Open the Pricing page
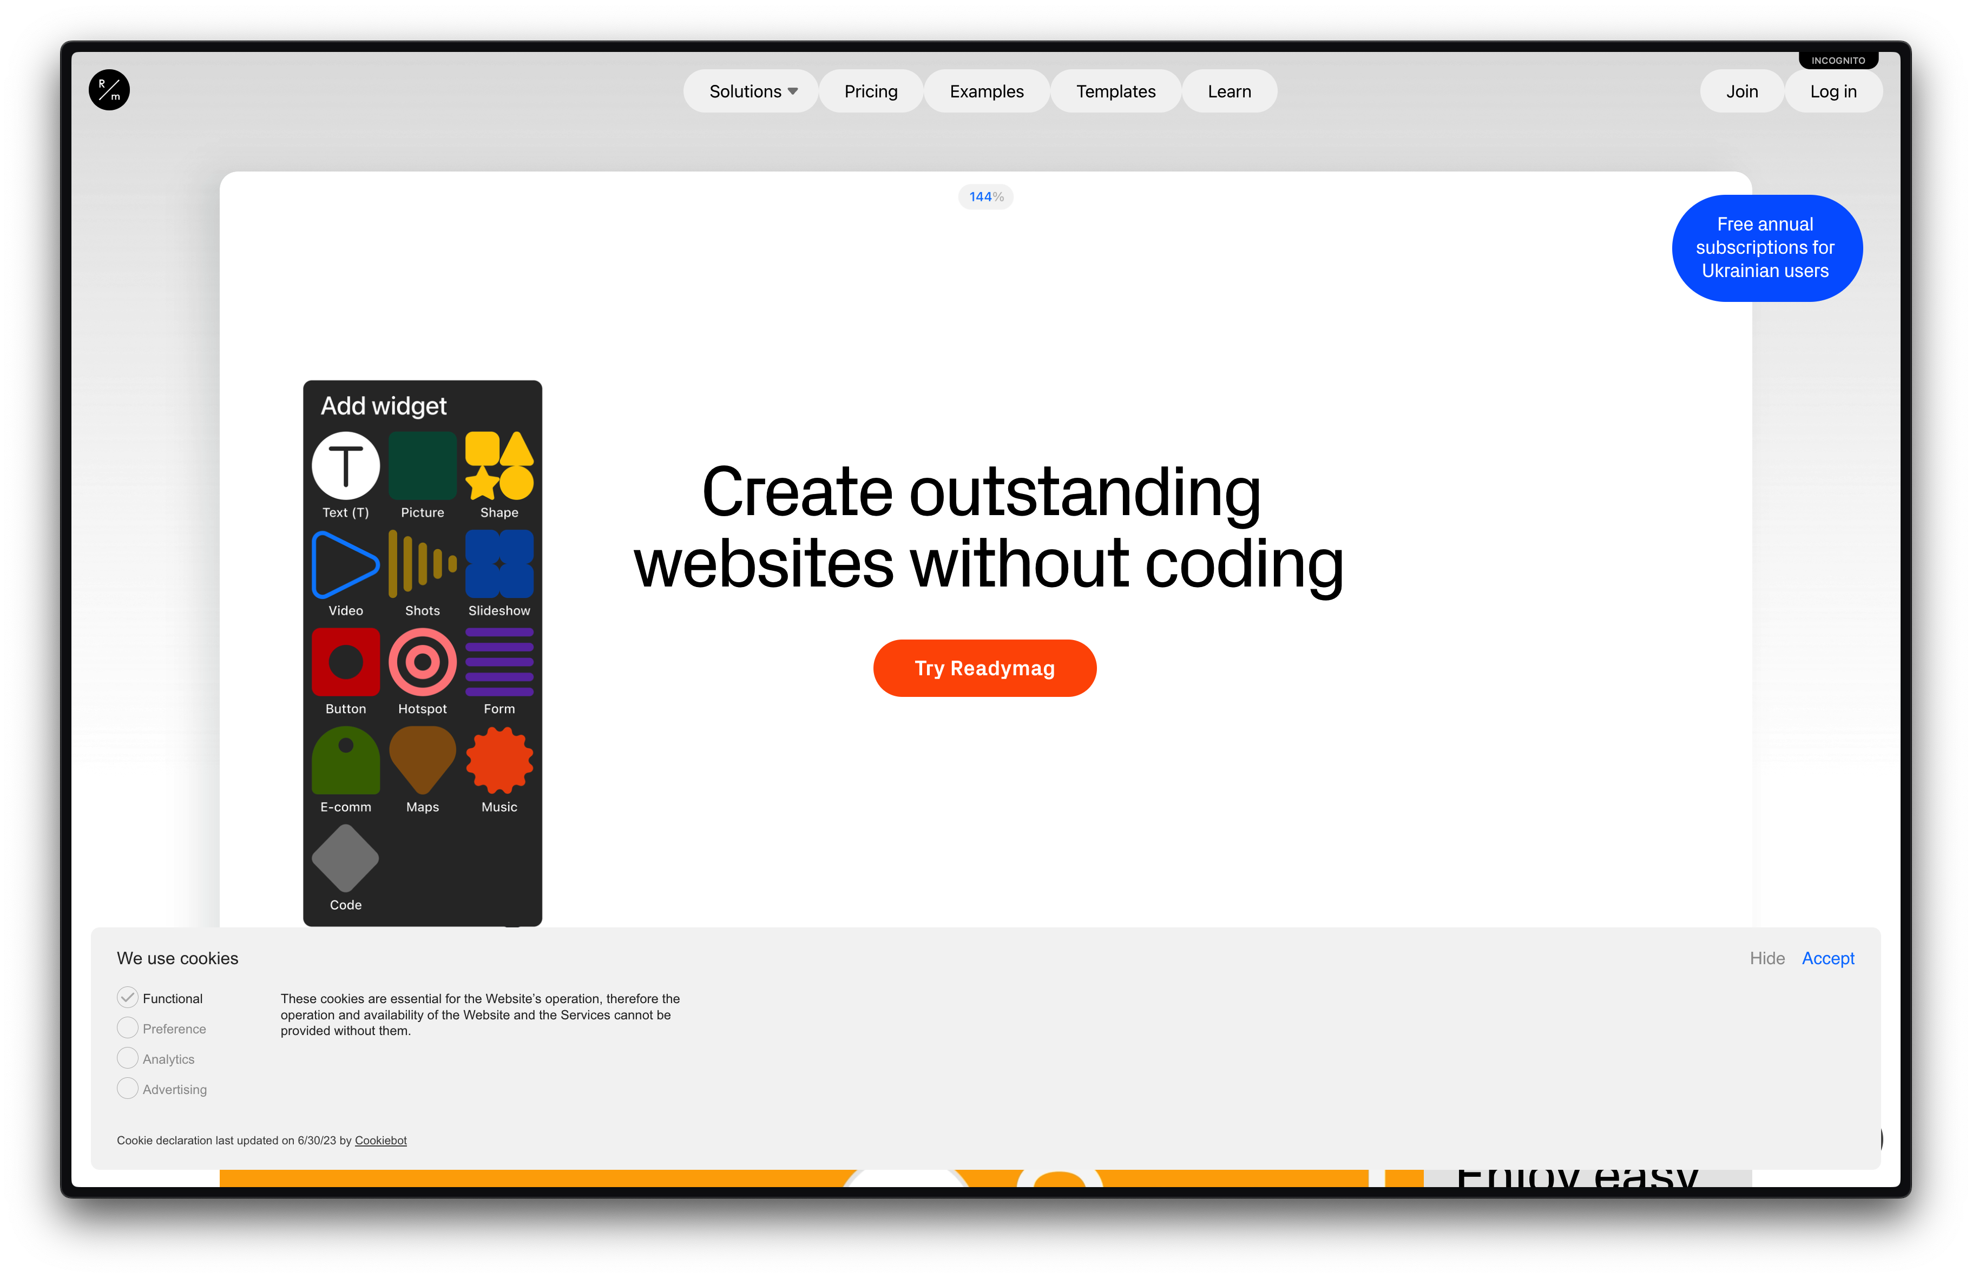This screenshot has width=1972, height=1278. click(x=871, y=91)
